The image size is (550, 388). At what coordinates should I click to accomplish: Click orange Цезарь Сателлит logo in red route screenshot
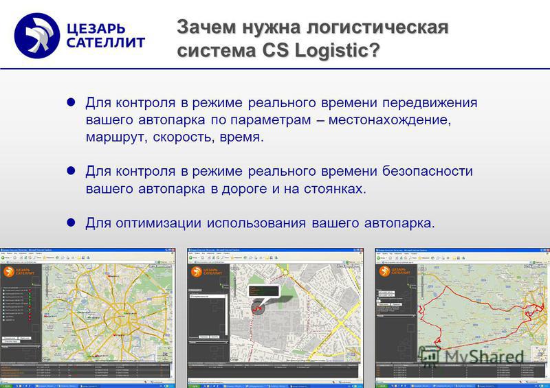coord(395,271)
